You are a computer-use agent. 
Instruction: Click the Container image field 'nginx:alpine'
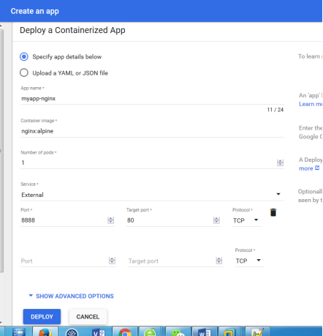click(152, 131)
